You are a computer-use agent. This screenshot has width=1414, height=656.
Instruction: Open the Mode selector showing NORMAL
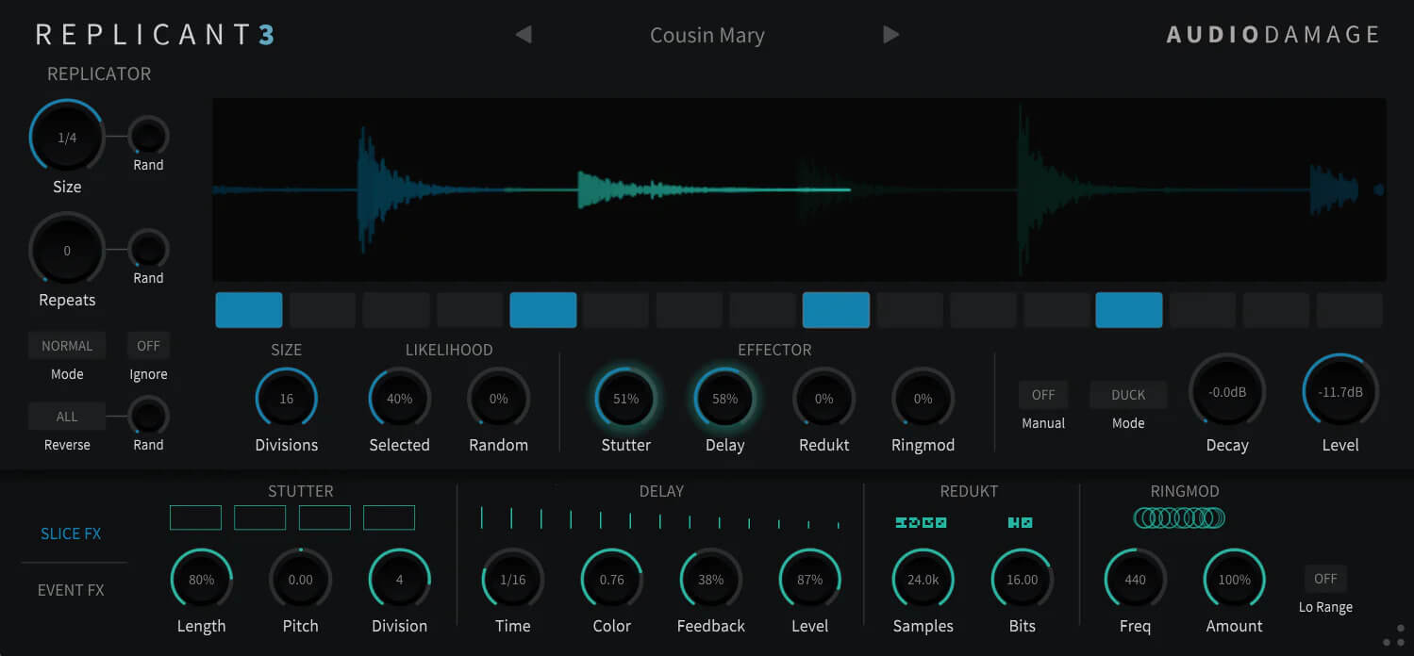click(x=67, y=345)
